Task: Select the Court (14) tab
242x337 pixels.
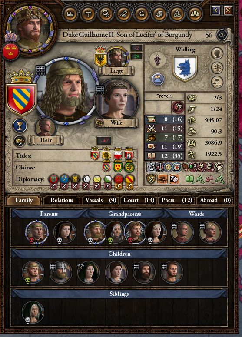Action: click(x=139, y=200)
